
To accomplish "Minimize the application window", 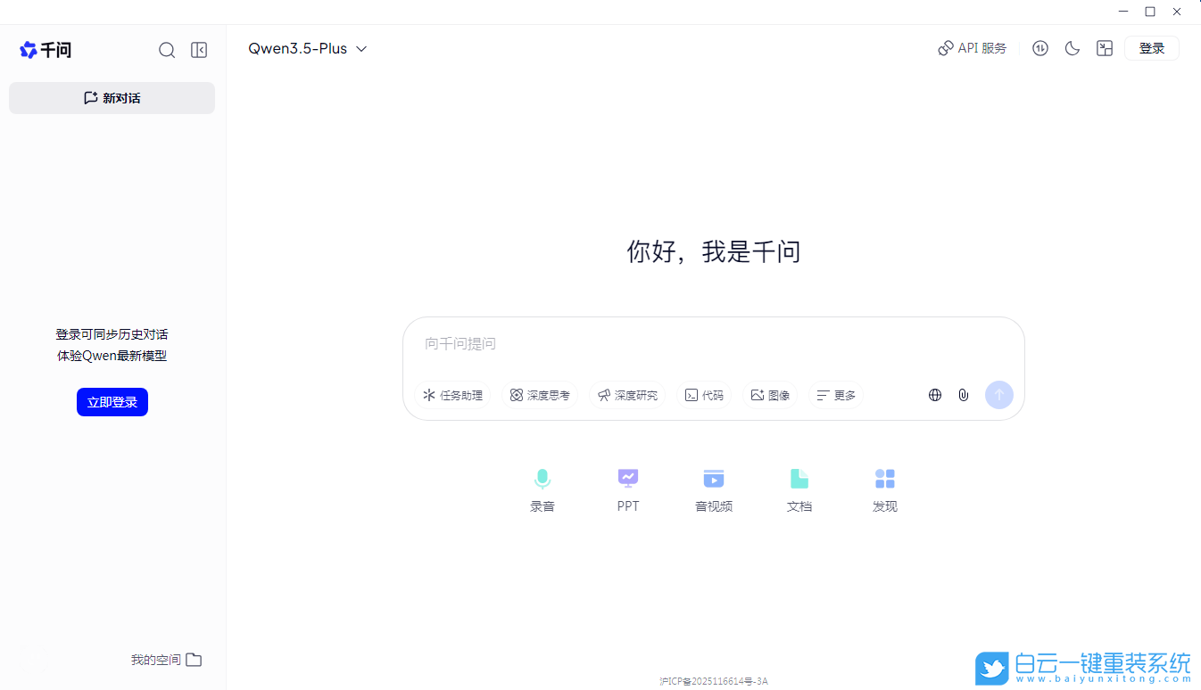I will (x=1124, y=12).
